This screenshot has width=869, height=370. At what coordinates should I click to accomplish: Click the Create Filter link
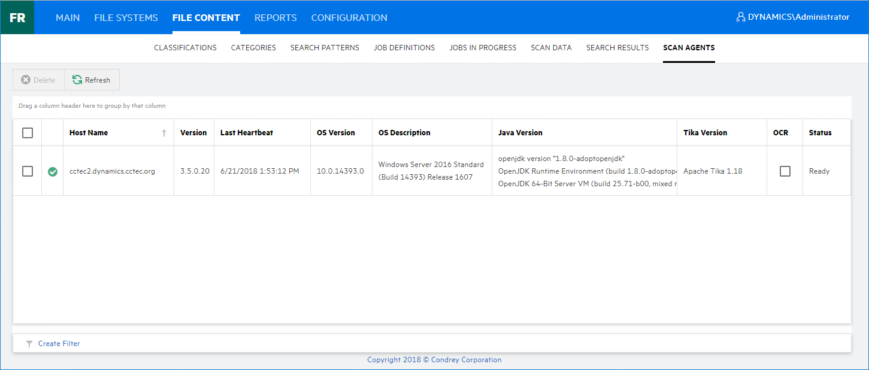coord(59,344)
